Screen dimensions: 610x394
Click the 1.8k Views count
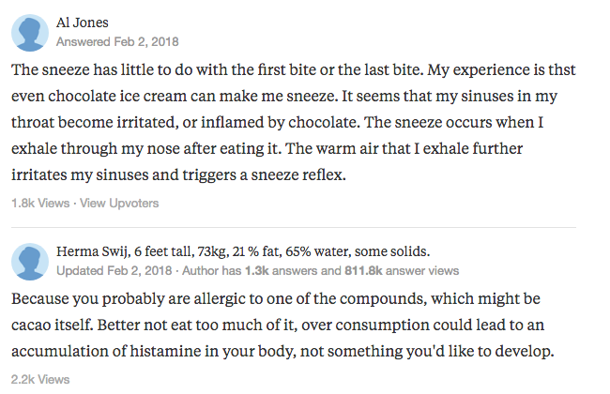(39, 203)
